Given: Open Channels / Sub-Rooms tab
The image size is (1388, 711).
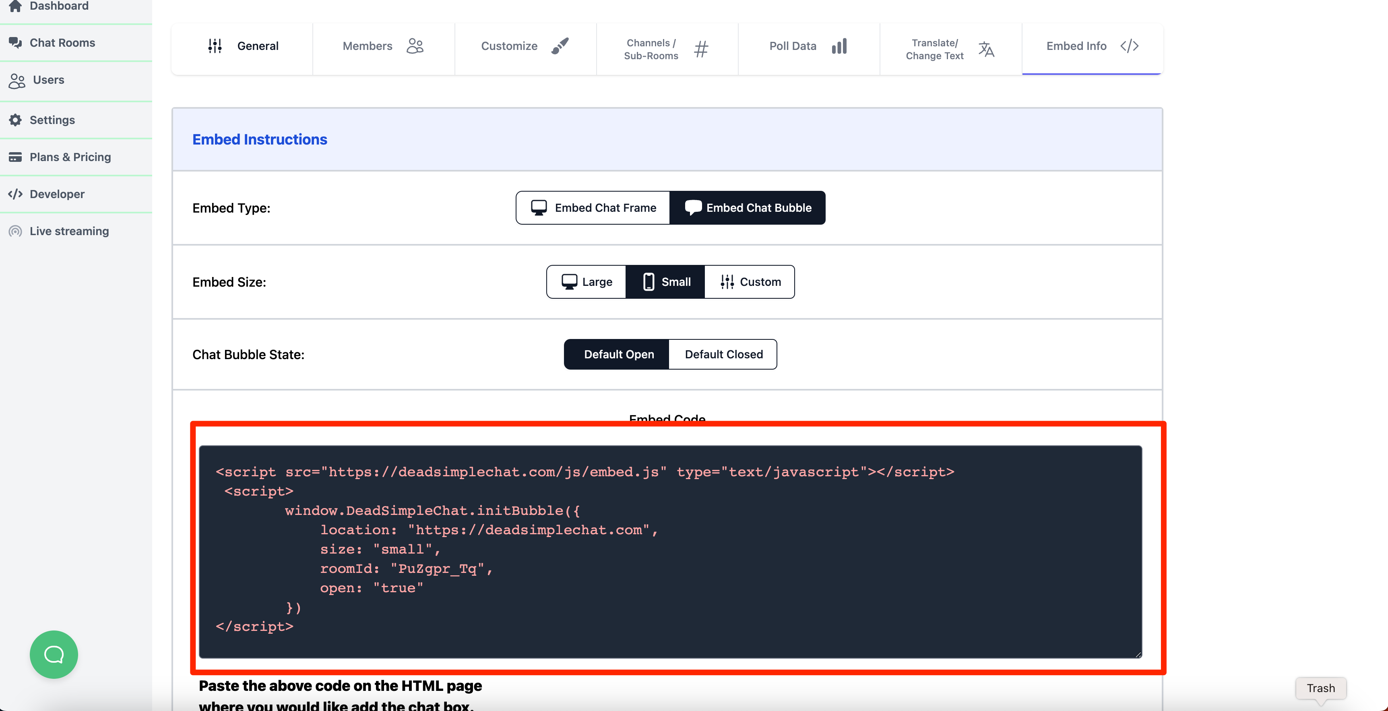Looking at the screenshot, I should click(x=667, y=49).
